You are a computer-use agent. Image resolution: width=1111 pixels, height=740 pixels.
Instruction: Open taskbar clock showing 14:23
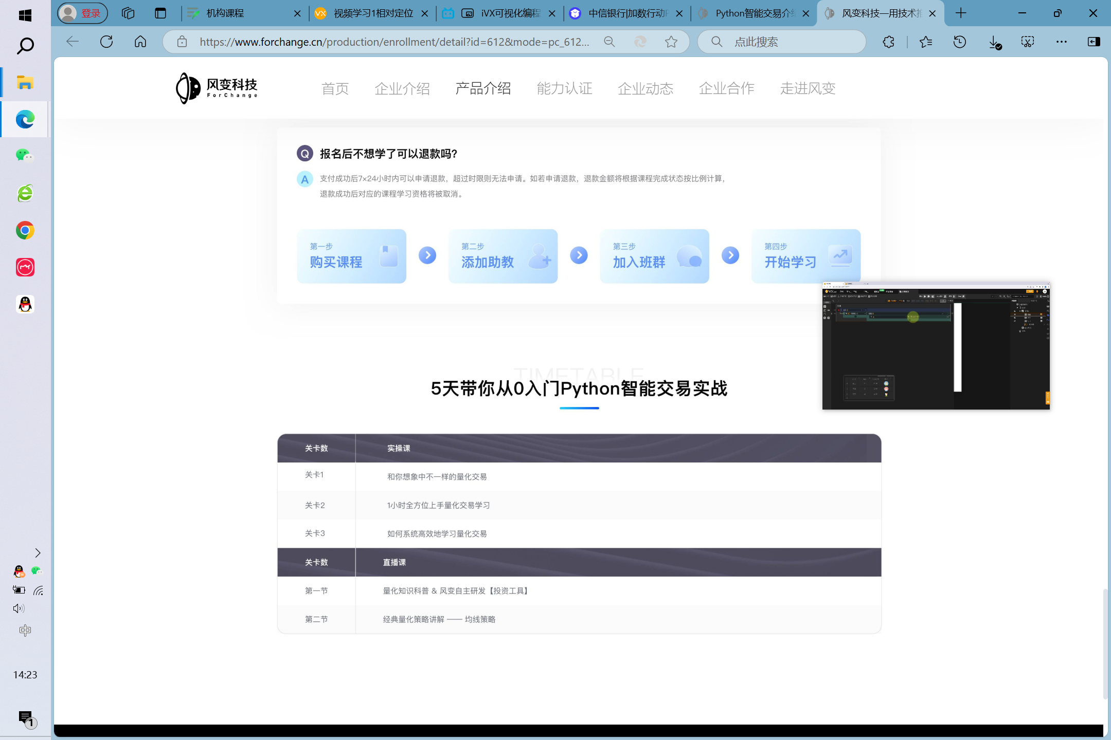25,675
